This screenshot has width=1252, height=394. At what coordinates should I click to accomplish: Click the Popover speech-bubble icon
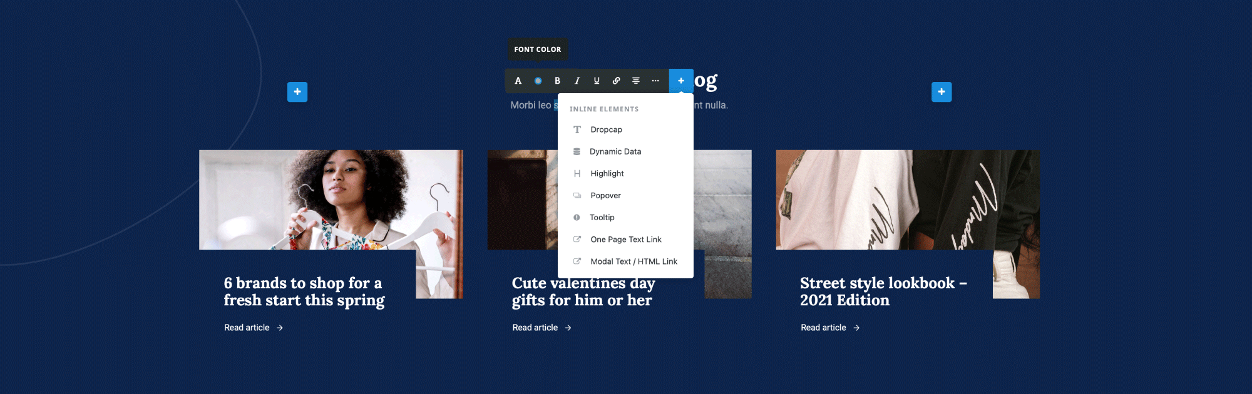[577, 195]
